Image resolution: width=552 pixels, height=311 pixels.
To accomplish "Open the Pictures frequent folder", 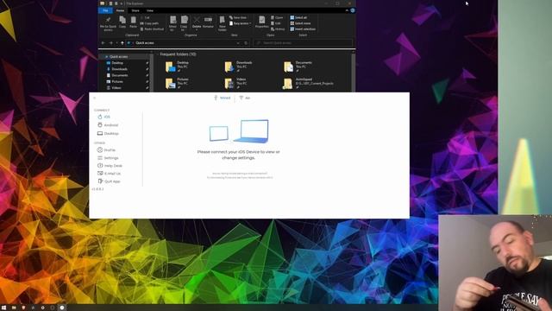I will point(178,83).
